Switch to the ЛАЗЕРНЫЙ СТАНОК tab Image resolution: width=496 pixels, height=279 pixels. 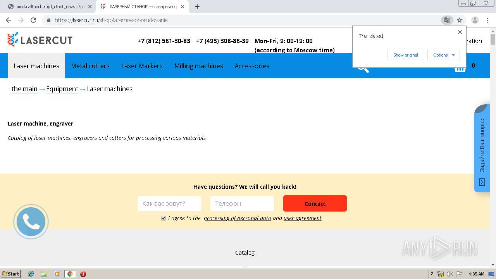click(x=141, y=7)
